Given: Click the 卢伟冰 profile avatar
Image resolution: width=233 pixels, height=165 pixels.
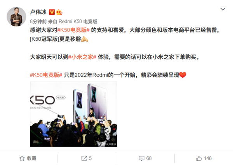Looking at the screenshot, I should pos(16,17).
